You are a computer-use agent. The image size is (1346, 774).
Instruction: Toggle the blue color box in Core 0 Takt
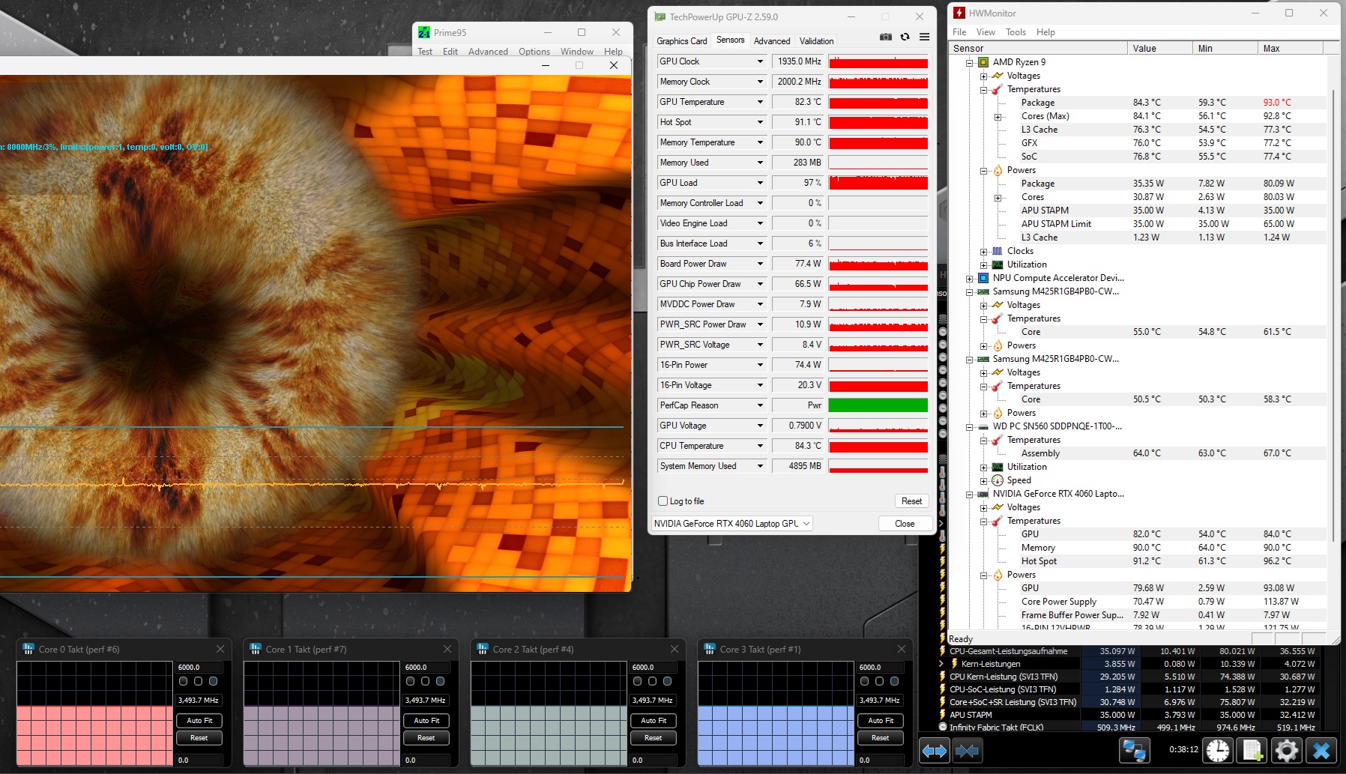click(x=214, y=681)
